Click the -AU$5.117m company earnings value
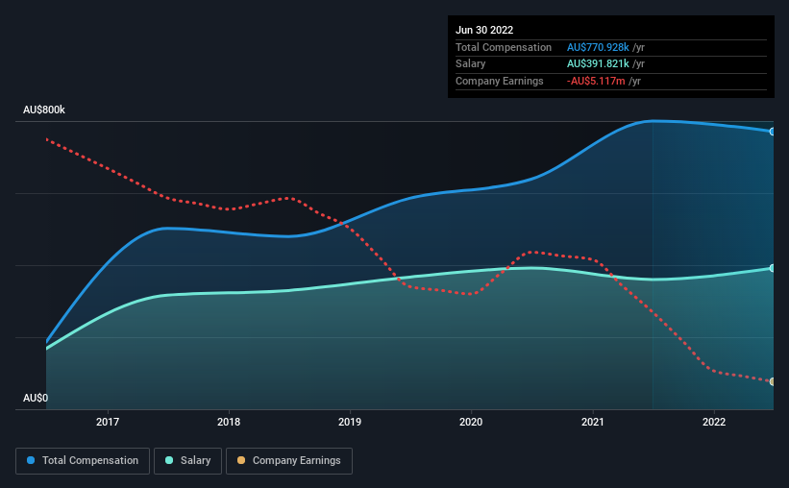789x488 pixels. point(596,81)
